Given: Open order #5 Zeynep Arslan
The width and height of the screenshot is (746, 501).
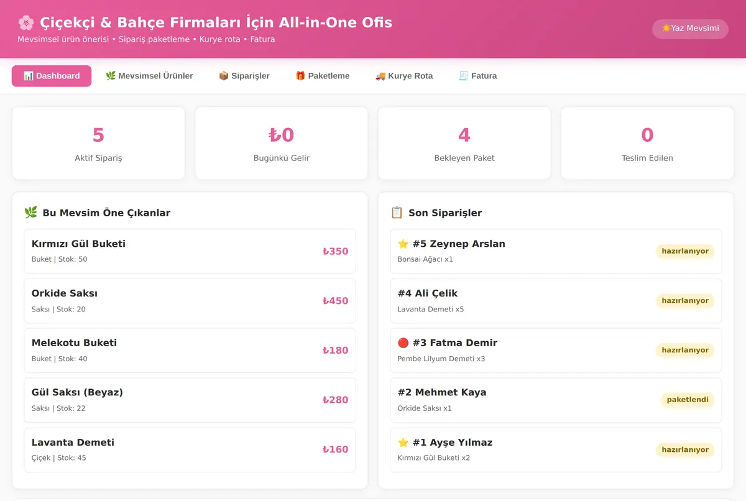Looking at the screenshot, I should 556,251.
